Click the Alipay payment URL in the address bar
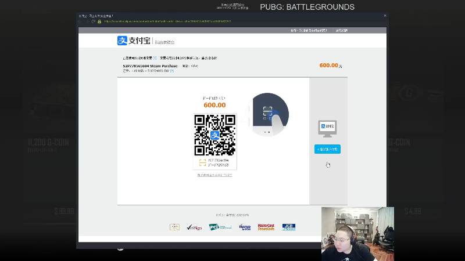 [167, 21]
